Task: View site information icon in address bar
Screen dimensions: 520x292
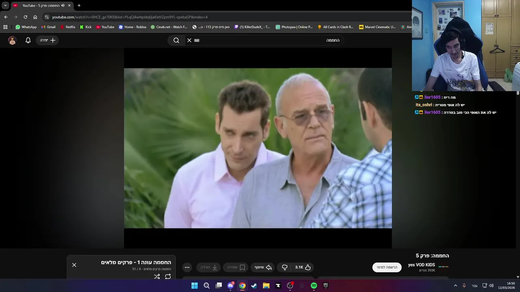Action: (x=47, y=17)
